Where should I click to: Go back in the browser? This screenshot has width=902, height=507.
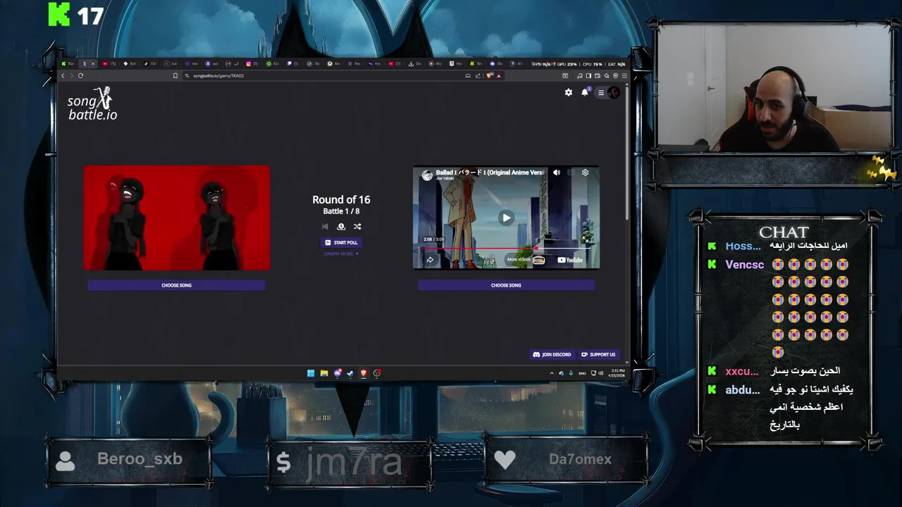63,75
